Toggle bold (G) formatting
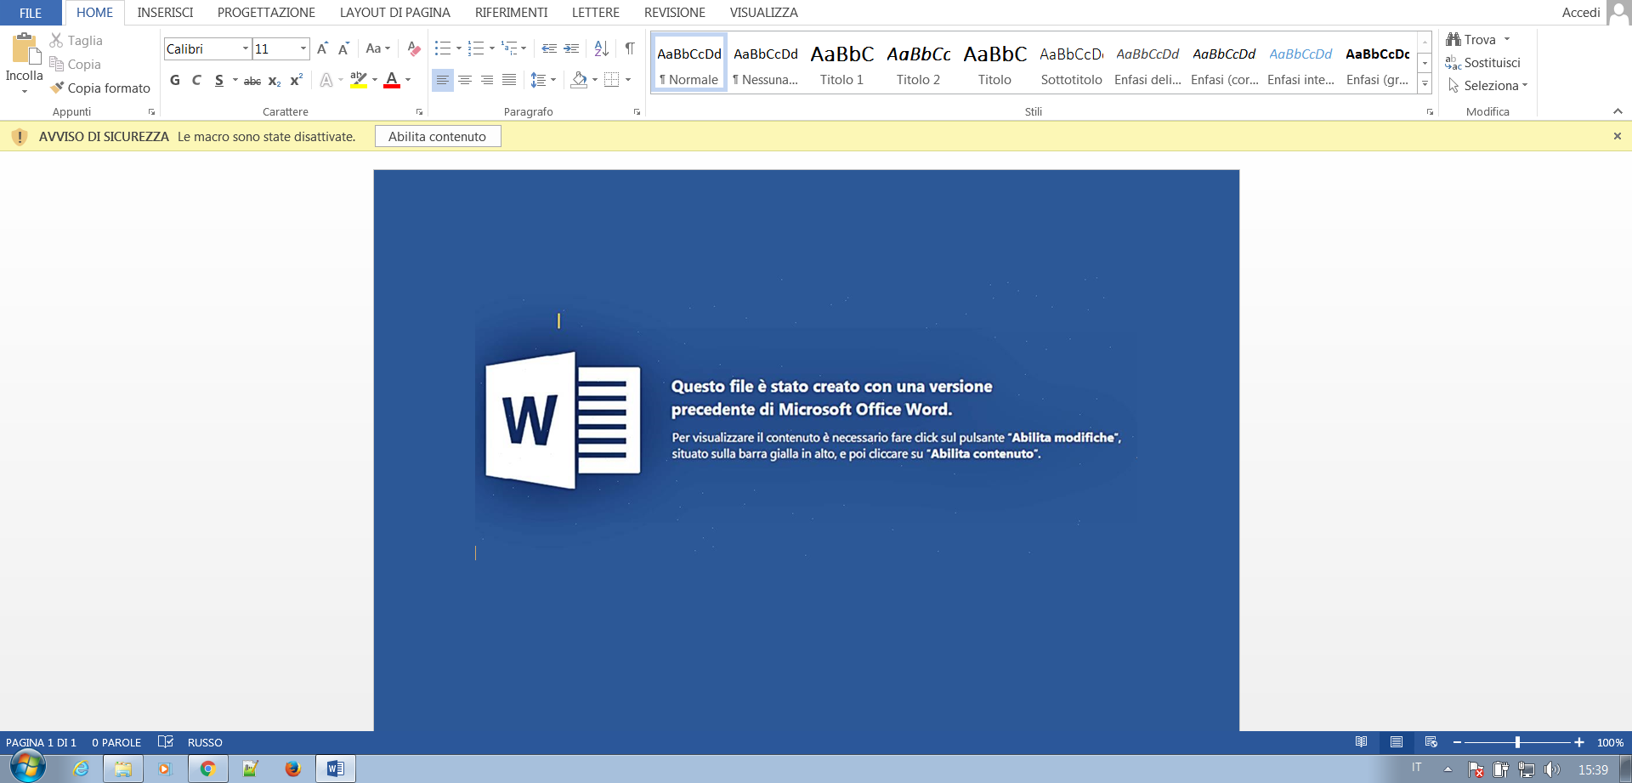Viewport: 1632px width, 783px height. pos(175,80)
